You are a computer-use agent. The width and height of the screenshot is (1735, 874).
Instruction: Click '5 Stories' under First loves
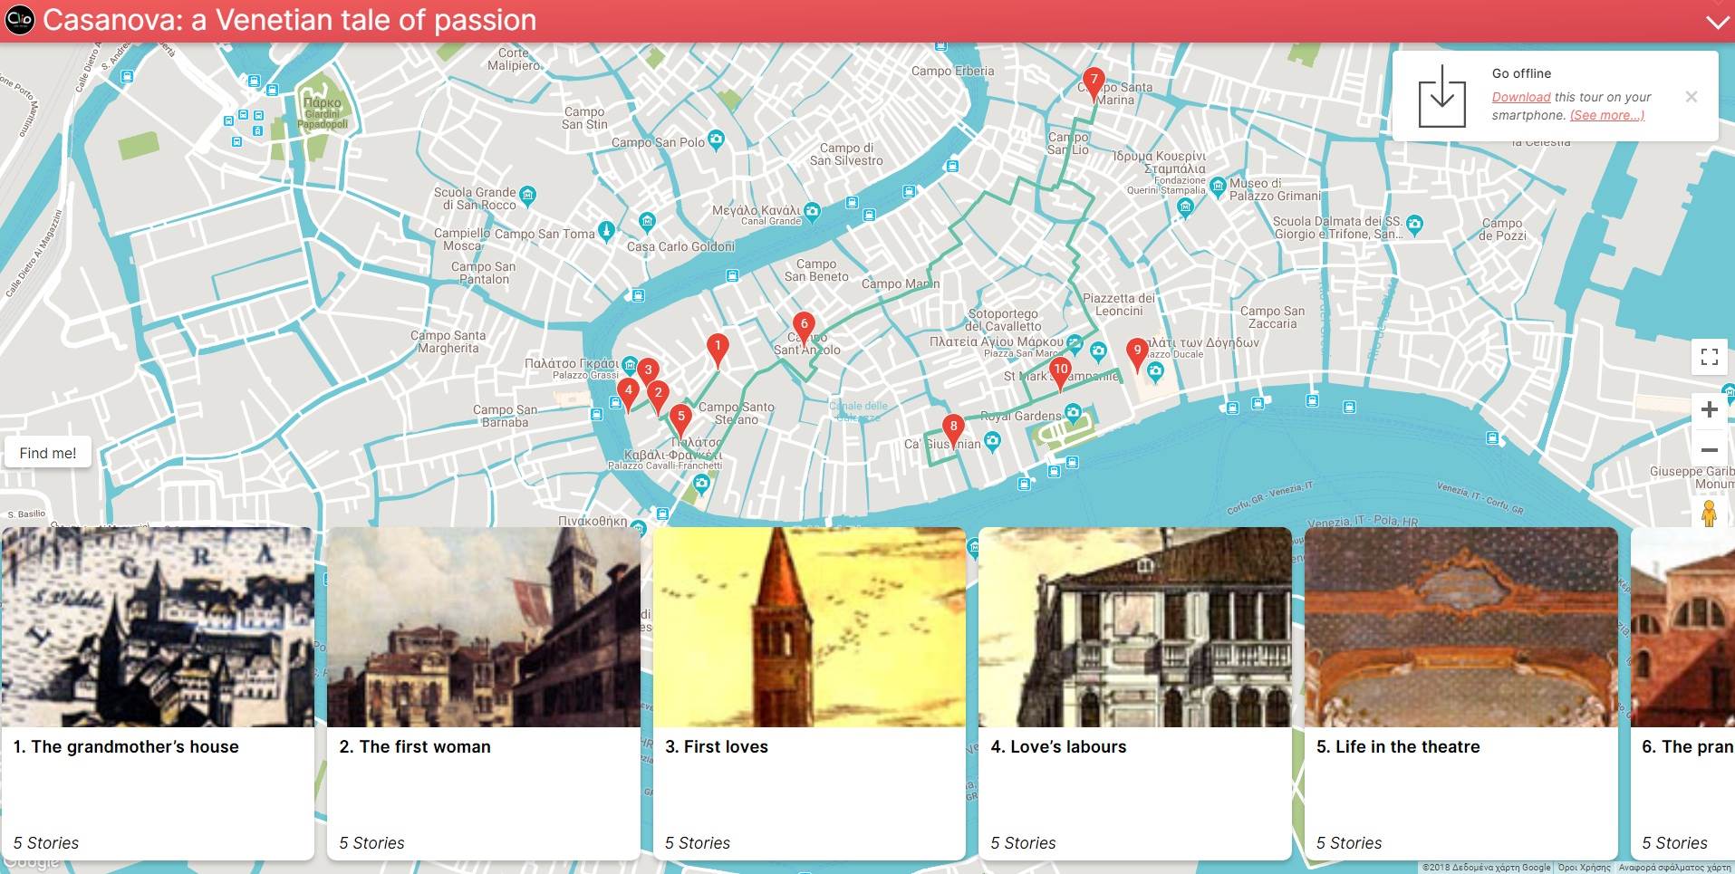coord(698,843)
